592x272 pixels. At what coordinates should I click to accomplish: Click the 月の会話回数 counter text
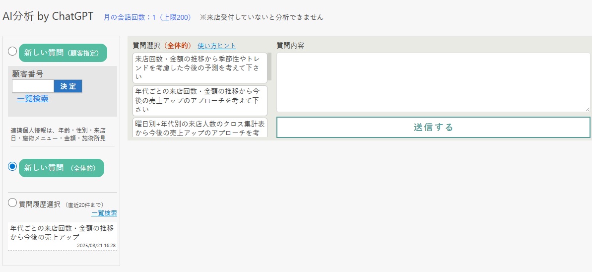(x=147, y=17)
